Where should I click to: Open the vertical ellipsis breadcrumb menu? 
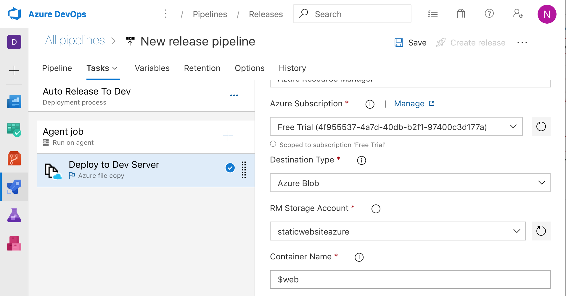(166, 14)
